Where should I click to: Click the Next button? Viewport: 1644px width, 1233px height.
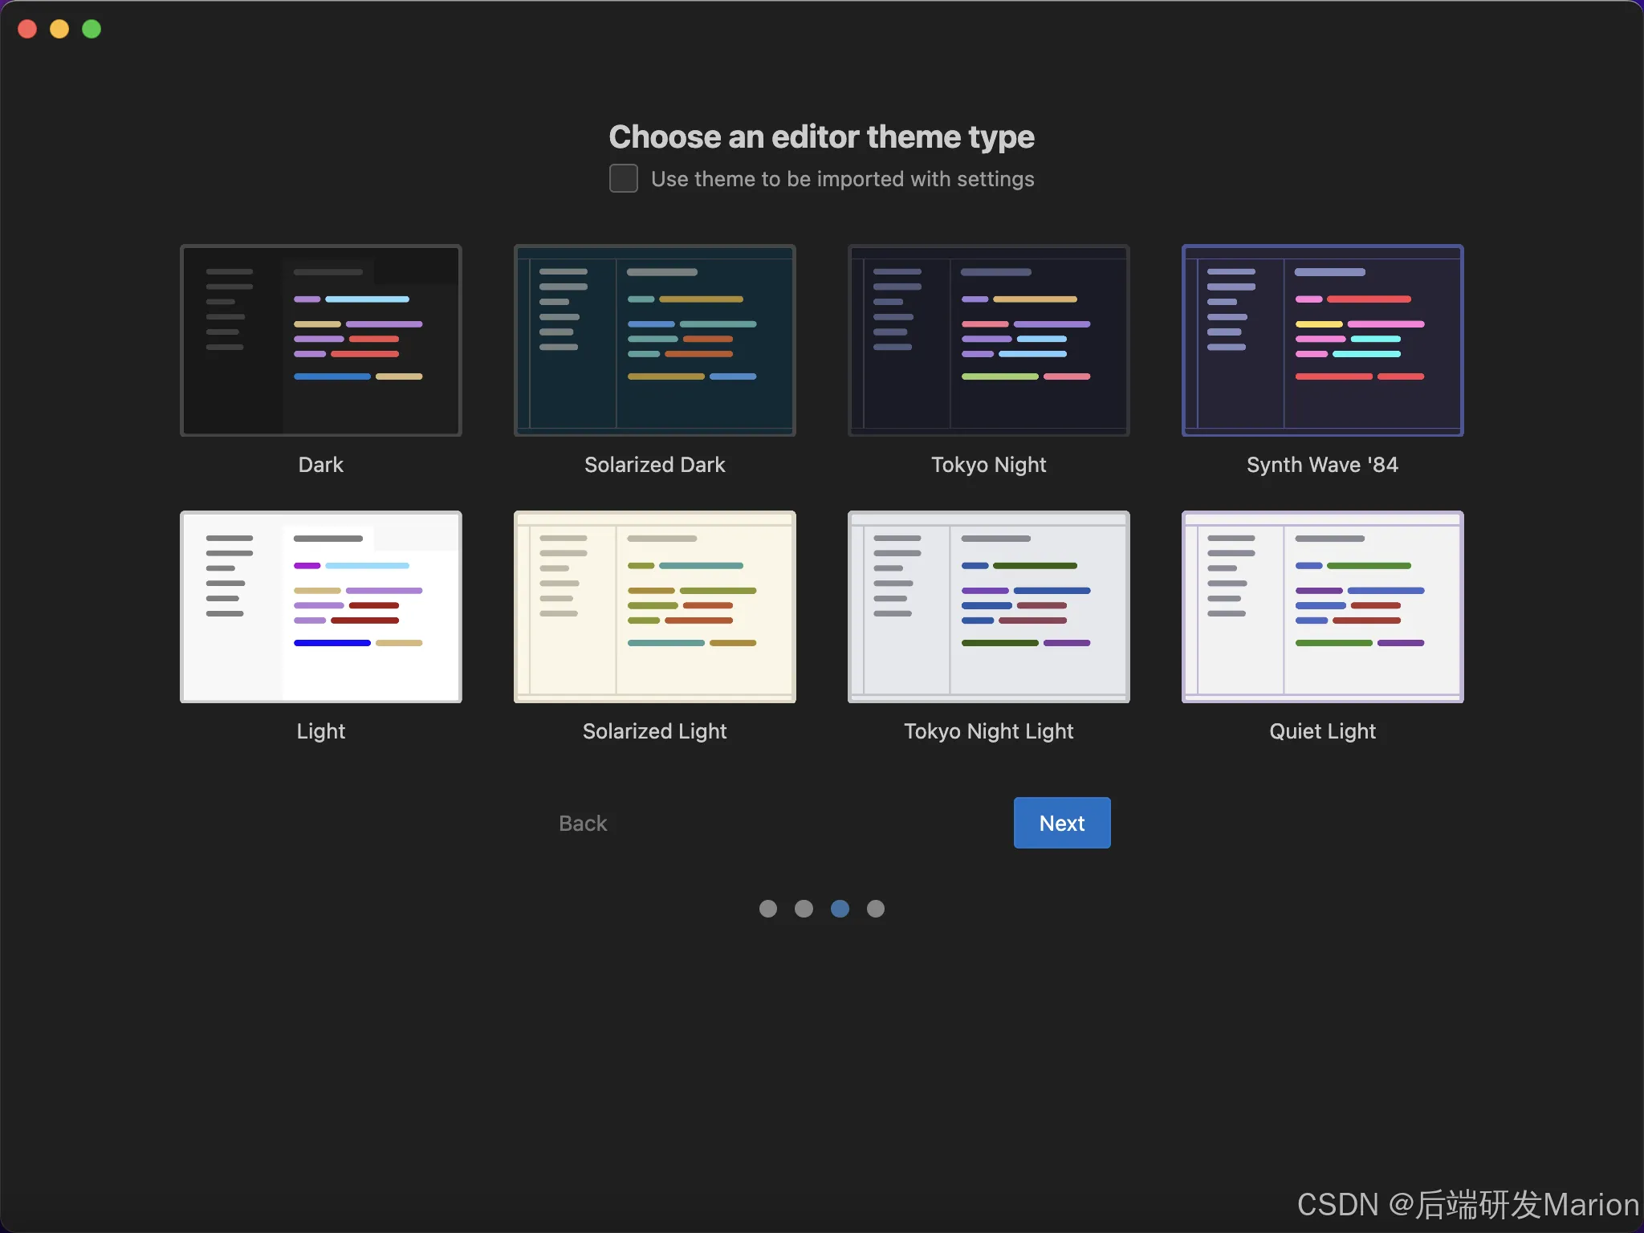(x=1061, y=823)
